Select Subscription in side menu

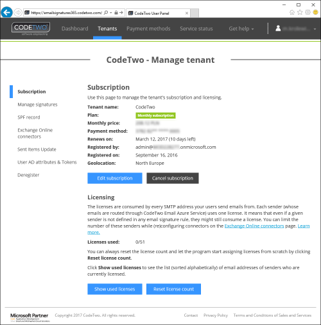coord(31,92)
